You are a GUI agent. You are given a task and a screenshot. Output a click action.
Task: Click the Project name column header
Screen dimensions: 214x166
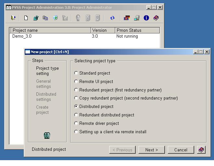click(x=51, y=30)
